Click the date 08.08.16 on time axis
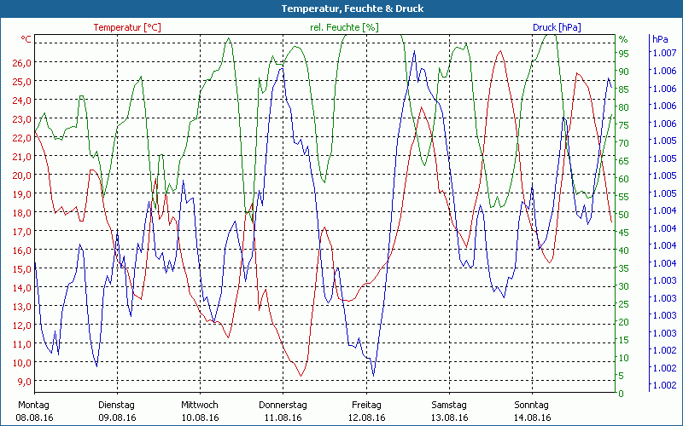 (34, 417)
